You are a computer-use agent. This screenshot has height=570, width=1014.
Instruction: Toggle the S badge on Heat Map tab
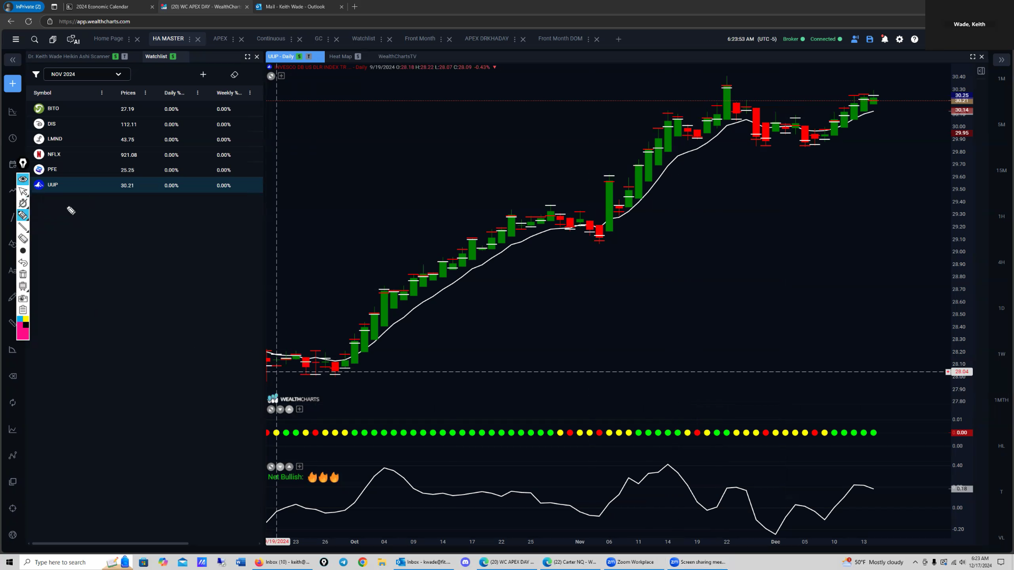coord(358,56)
